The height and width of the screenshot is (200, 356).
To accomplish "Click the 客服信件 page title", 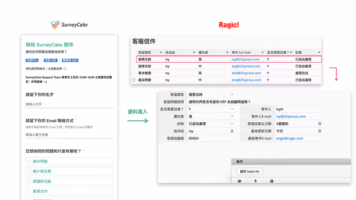I will 144,41.
